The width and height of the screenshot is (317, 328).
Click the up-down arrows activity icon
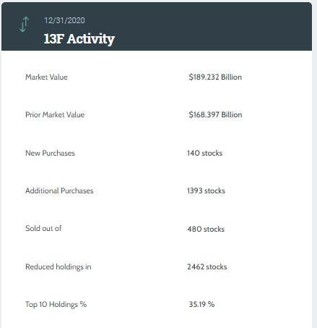[24, 25]
